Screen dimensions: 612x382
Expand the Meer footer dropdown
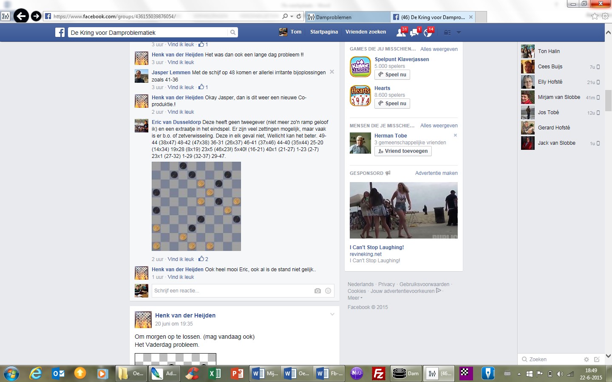pyautogui.click(x=355, y=298)
